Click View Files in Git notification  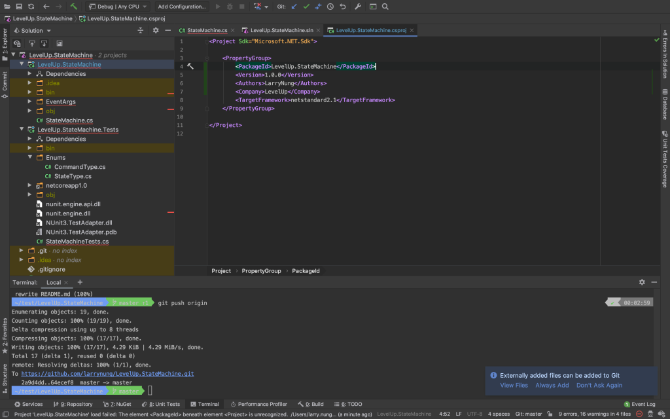point(514,385)
